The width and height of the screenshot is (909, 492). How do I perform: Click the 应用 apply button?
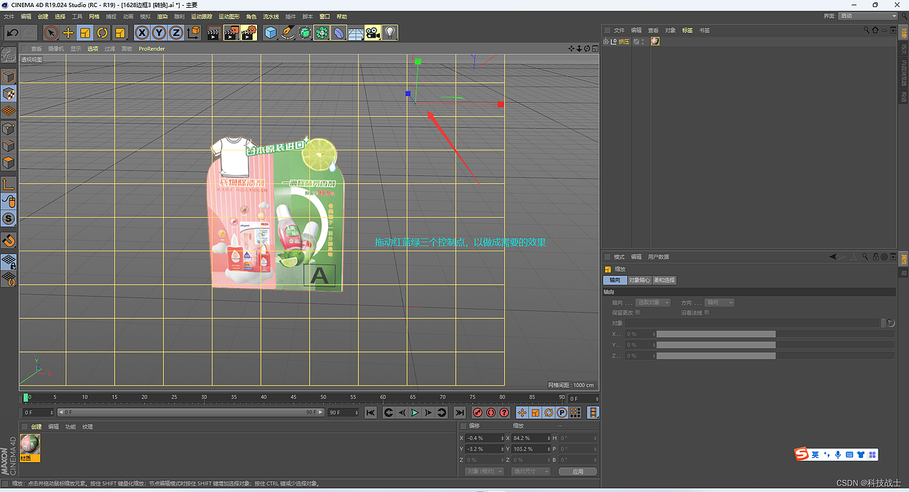point(578,471)
